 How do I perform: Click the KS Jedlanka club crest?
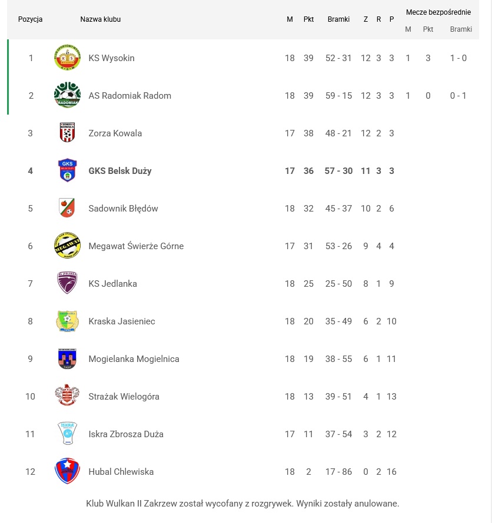[x=67, y=284]
